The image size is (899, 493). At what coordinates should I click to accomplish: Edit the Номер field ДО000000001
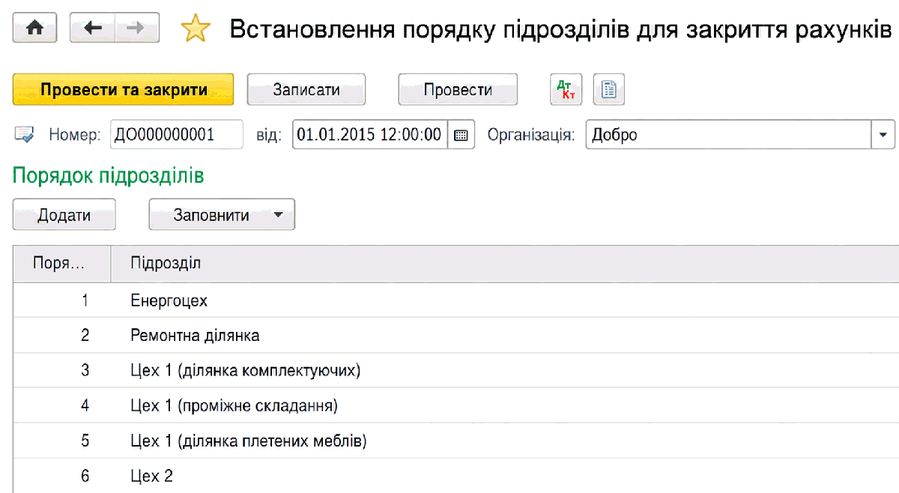coord(177,136)
